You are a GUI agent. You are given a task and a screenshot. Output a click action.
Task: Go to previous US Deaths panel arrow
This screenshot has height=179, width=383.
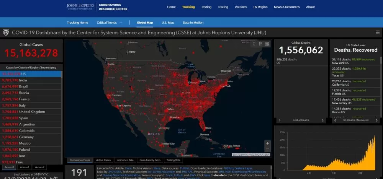[x=335, y=120]
